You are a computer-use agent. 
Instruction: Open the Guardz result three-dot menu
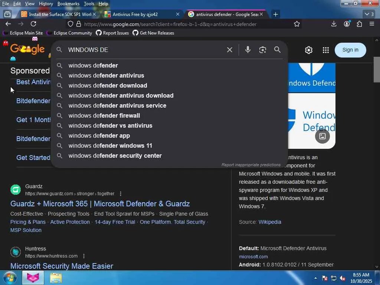tap(121, 194)
